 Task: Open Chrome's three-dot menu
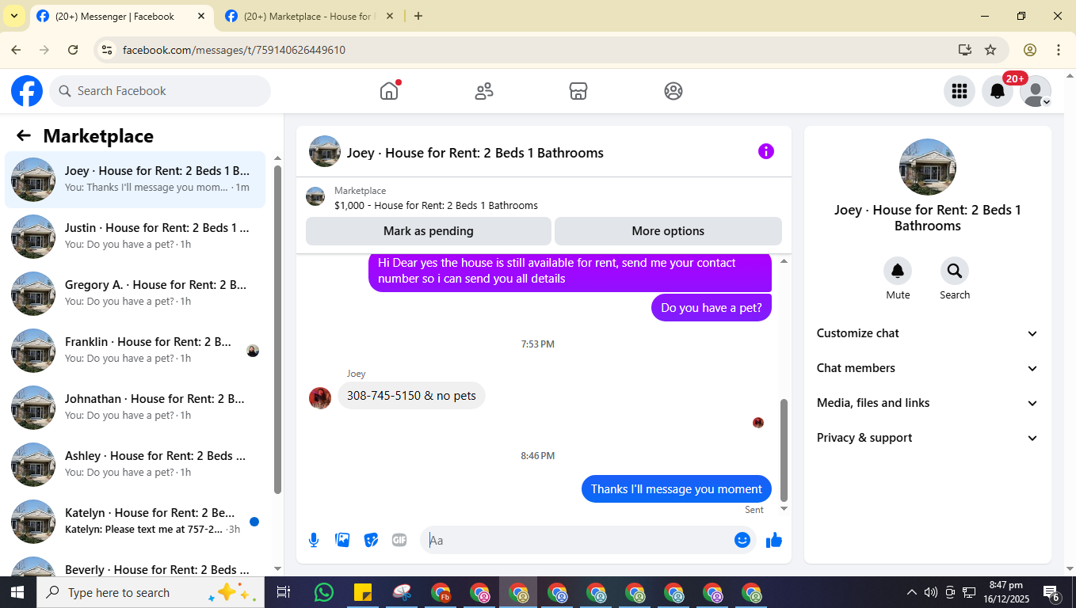tap(1059, 50)
